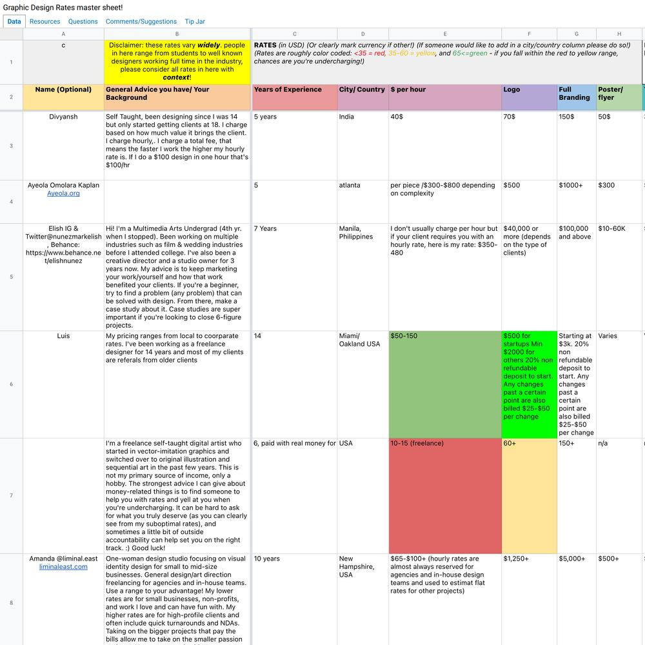Select column A header

(63, 34)
